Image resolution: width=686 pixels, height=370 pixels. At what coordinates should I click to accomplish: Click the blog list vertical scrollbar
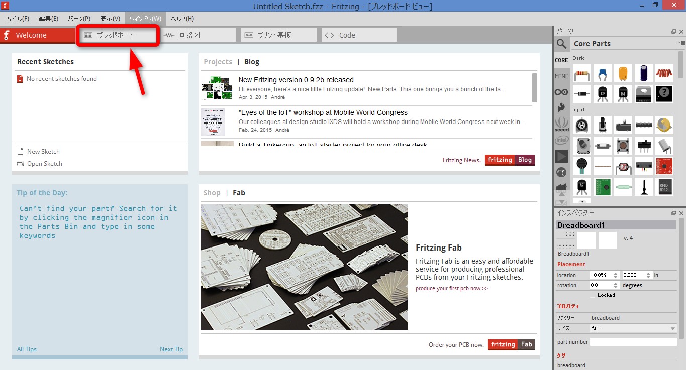535,87
